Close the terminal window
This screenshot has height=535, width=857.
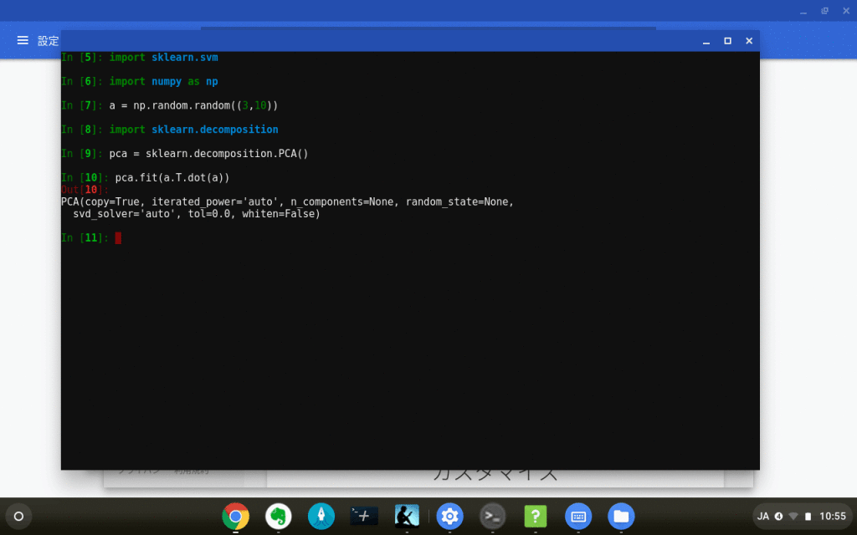(x=749, y=40)
